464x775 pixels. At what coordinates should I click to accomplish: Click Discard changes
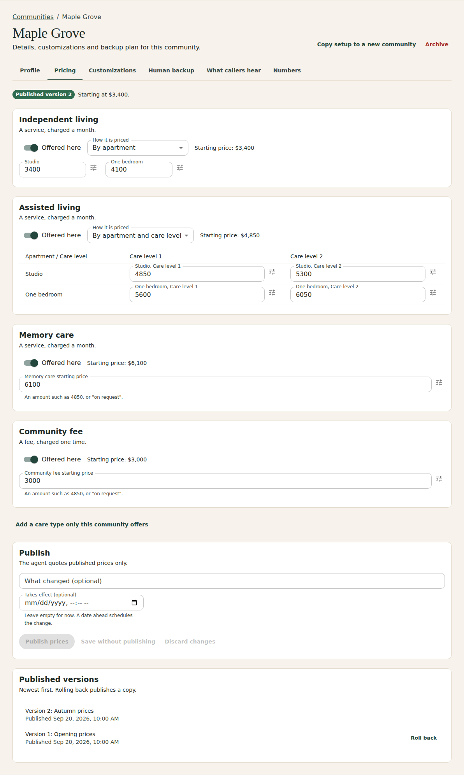click(x=190, y=642)
